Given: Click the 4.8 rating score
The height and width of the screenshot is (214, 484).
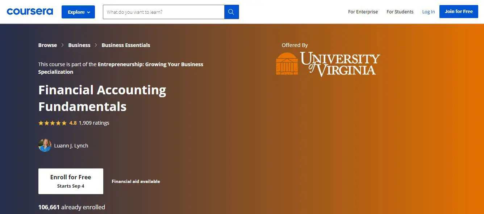Looking at the screenshot, I should tap(73, 123).
